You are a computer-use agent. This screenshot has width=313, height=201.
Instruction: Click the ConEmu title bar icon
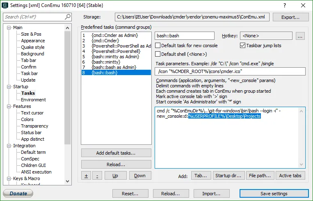click(5, 5)
